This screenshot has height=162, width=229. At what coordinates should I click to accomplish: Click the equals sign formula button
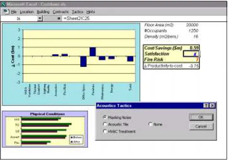(x=59, y=18)
